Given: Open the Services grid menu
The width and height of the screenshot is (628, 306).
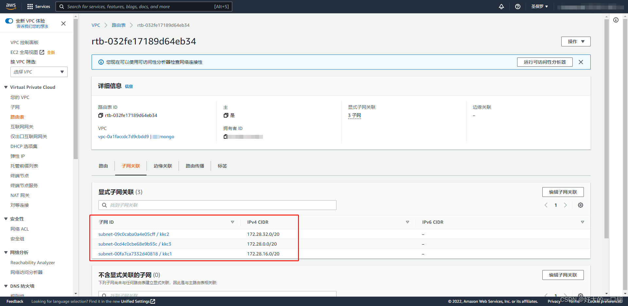Looking at the screenshot, I should pos(39,7).
